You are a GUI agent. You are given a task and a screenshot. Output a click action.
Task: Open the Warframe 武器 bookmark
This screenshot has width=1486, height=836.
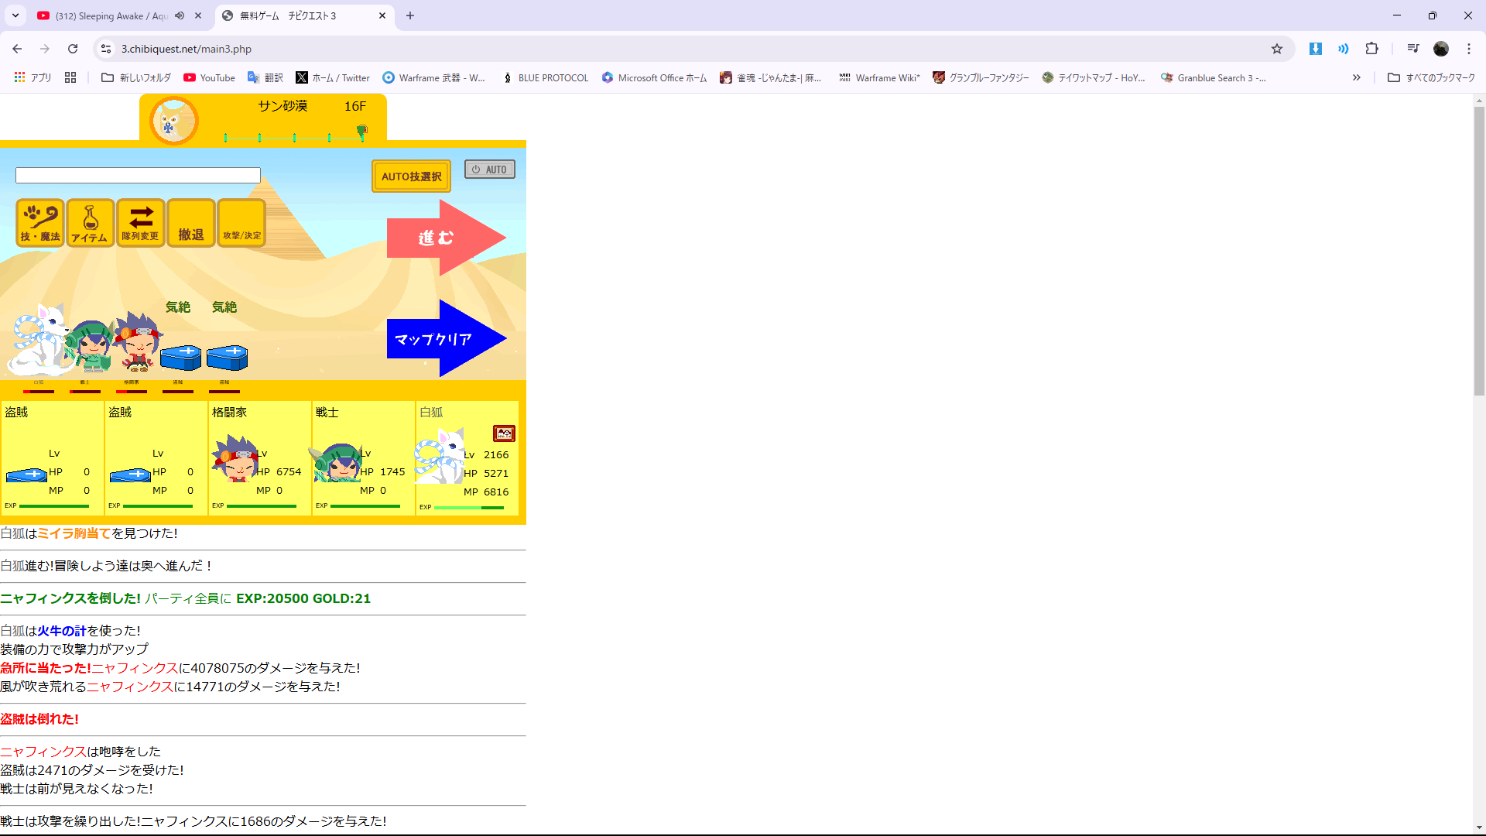pos(434,77)
